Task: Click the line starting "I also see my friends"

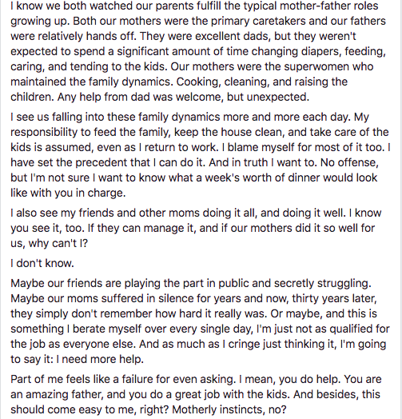Action: point(196,213)
